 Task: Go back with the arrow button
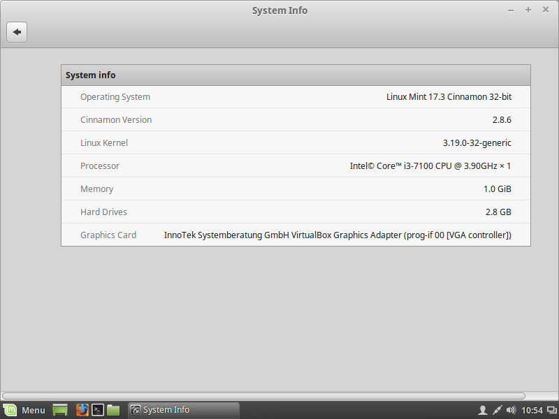coord(17,32)
